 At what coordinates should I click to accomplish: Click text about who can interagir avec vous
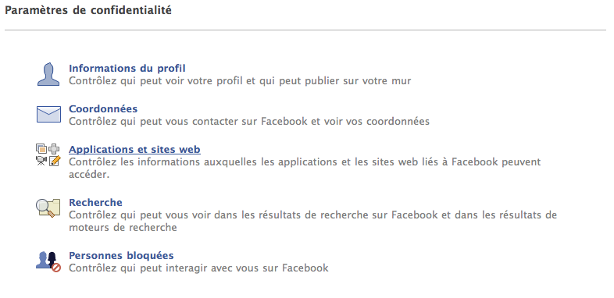tap(198, 268)
